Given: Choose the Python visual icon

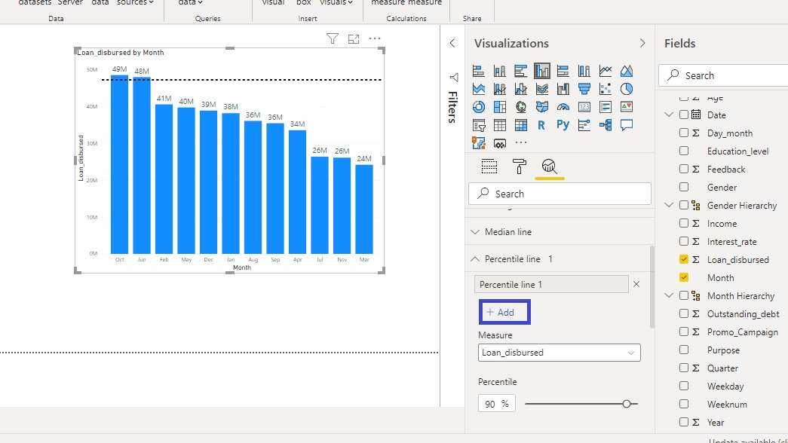Looking at the screenshot, I should click(x=563, y=125).
